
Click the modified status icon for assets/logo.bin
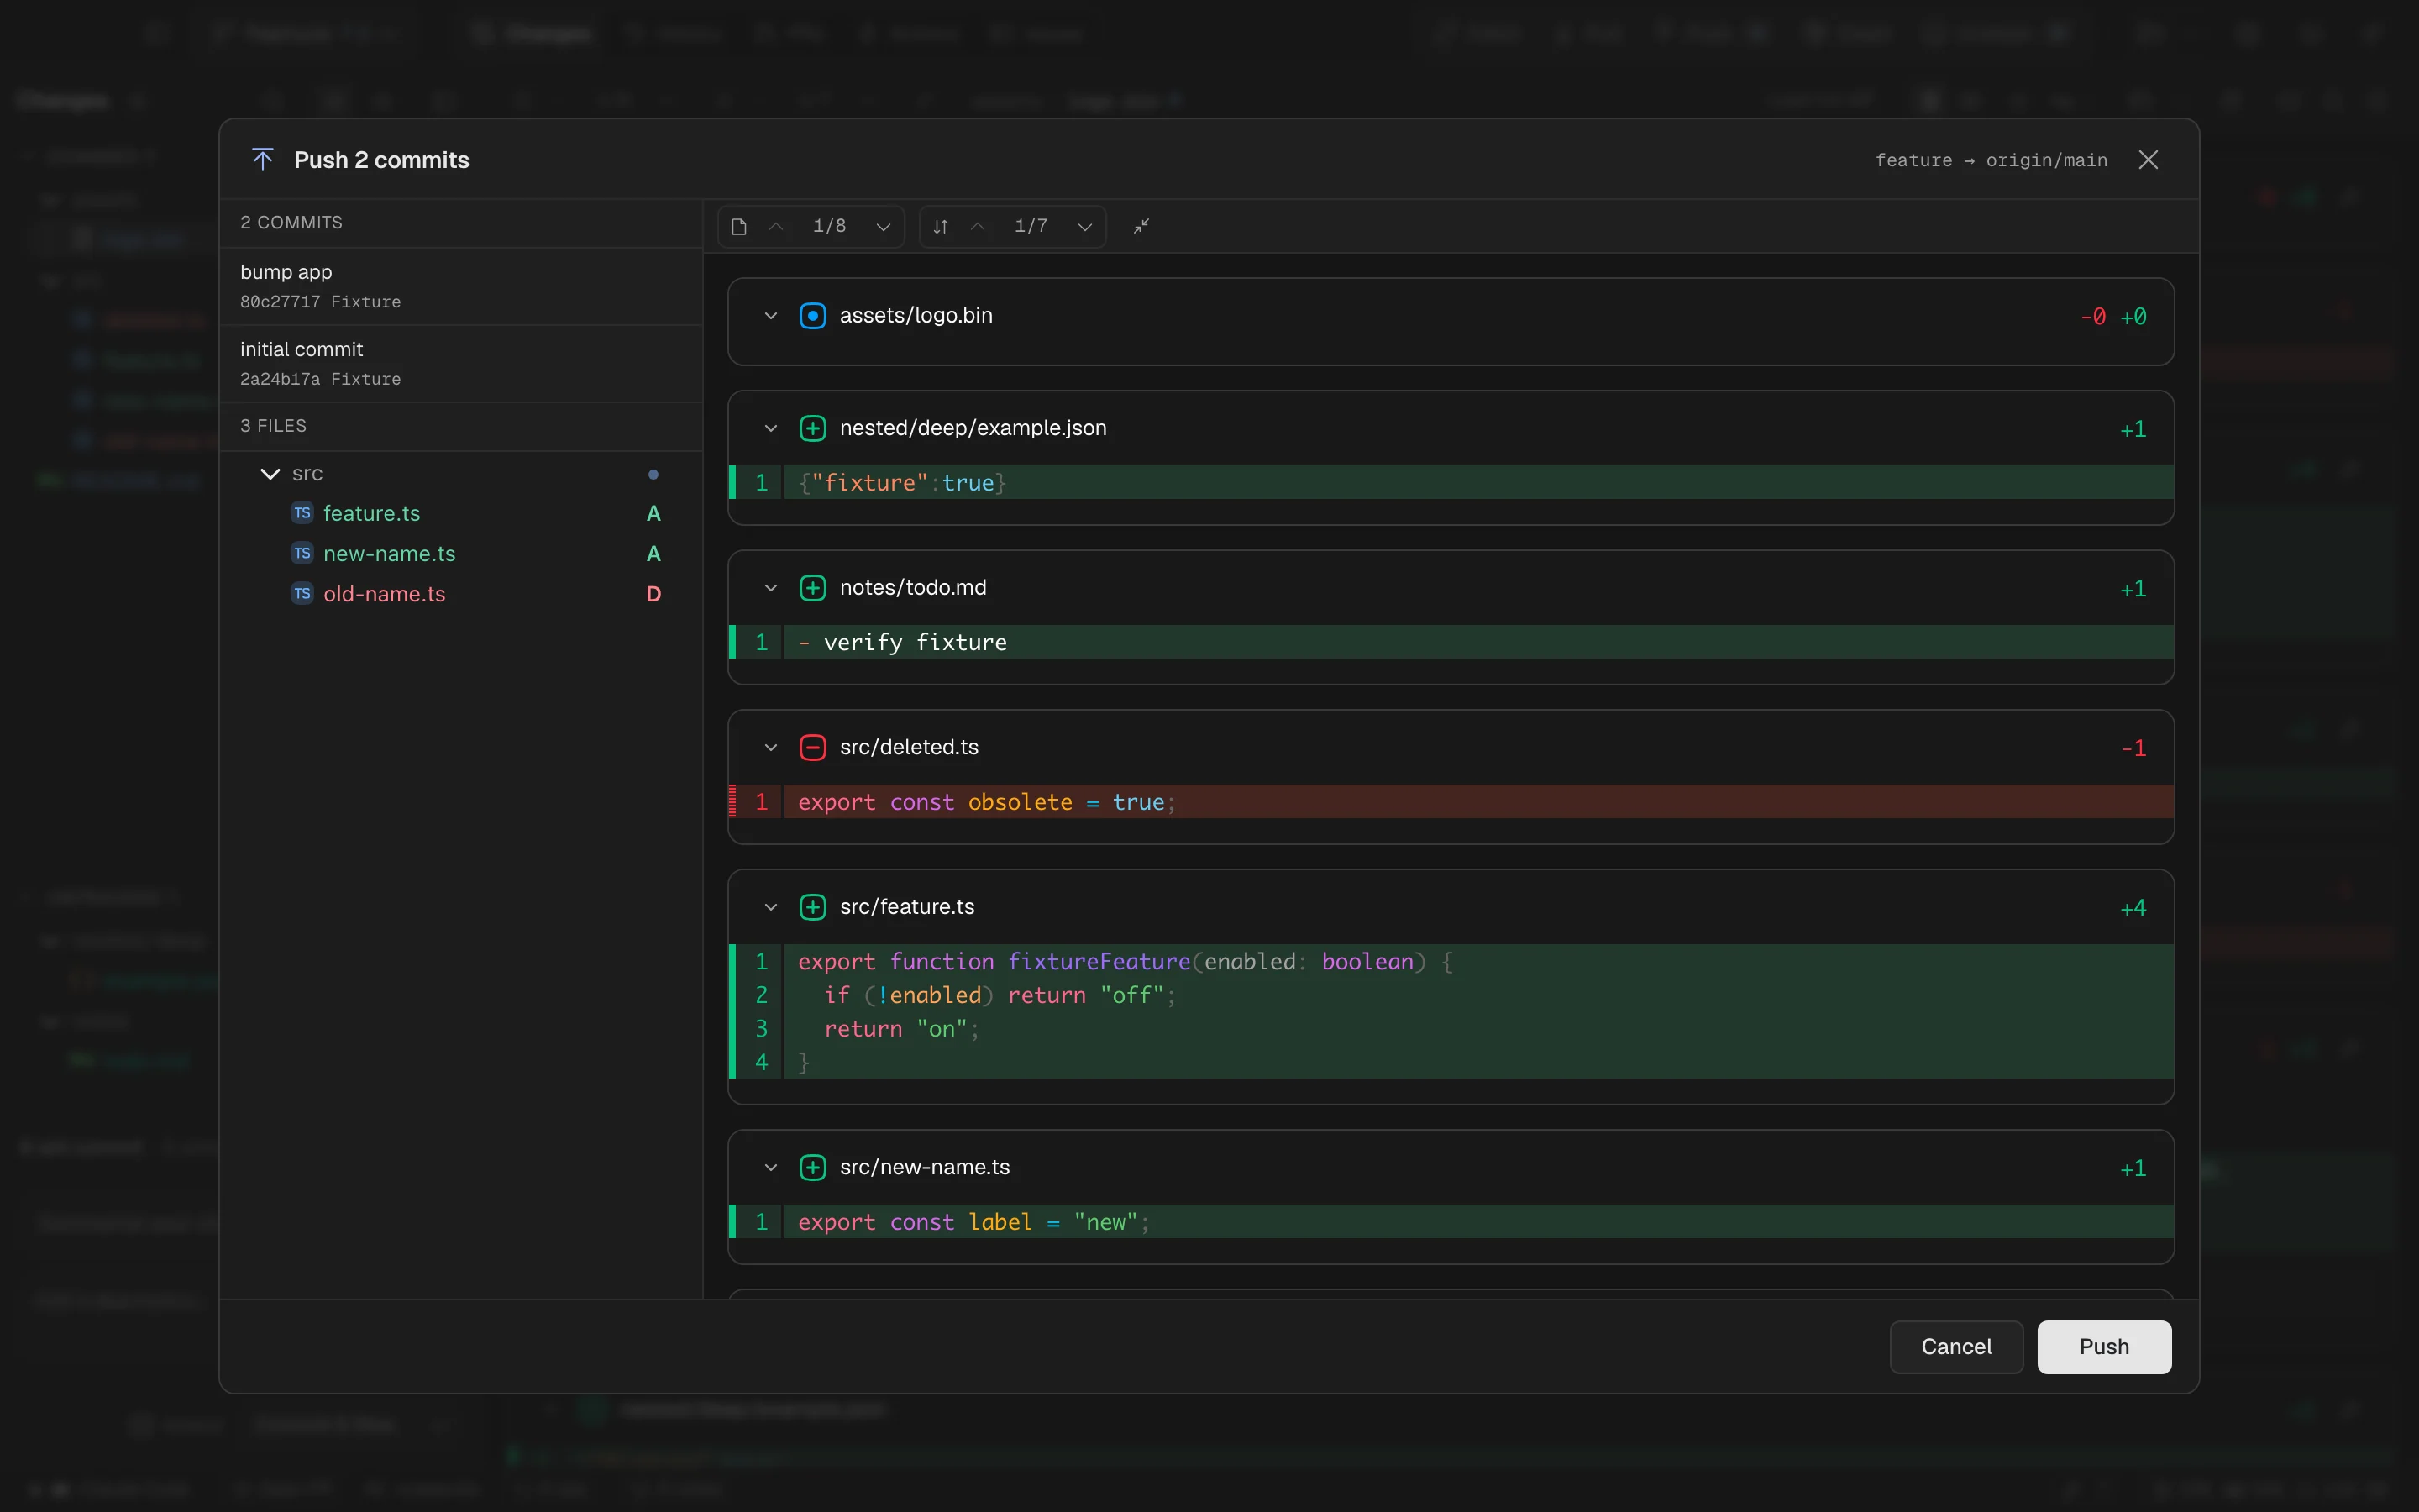point(813,316)
